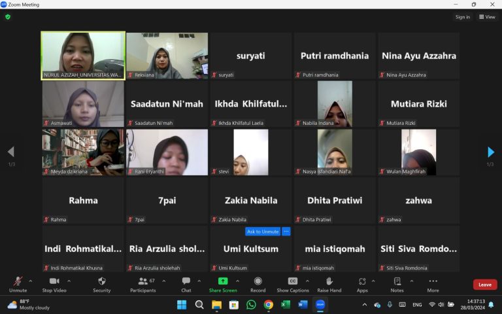Select Reksiana's video tile
Screen dimensions: 502x314
click(x=167, y=56)
